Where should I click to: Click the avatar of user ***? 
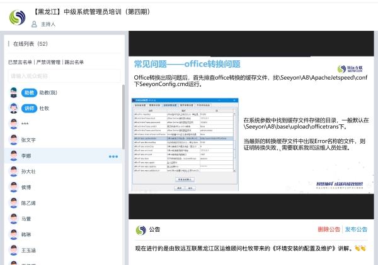click(14, 124)
